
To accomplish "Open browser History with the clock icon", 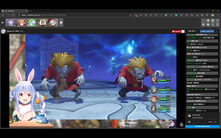I will click(192, 15).
